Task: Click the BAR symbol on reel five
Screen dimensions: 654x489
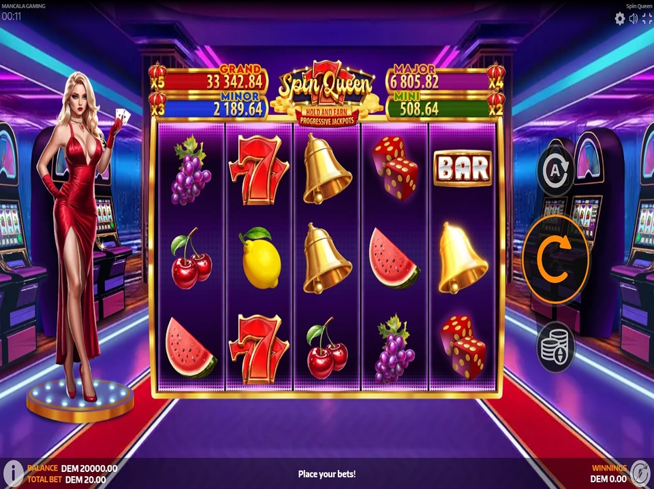Action: (x=463, y=168)
